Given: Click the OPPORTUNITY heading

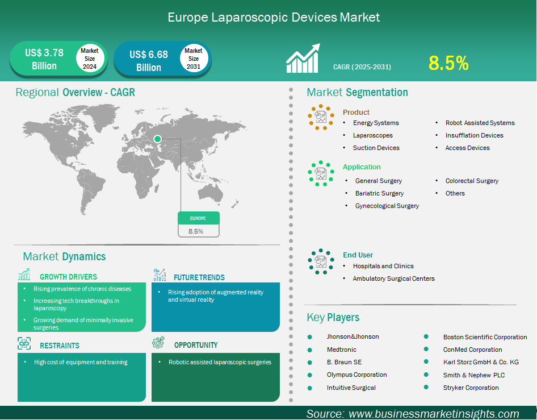Looking at the screenshot, I should (x=196, y=345).
